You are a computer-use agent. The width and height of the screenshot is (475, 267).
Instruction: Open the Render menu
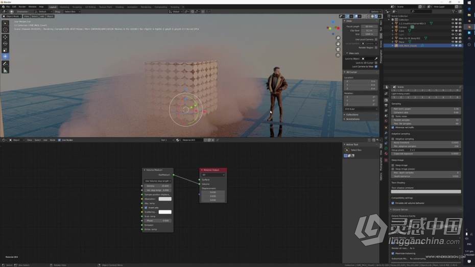[22, 7]
